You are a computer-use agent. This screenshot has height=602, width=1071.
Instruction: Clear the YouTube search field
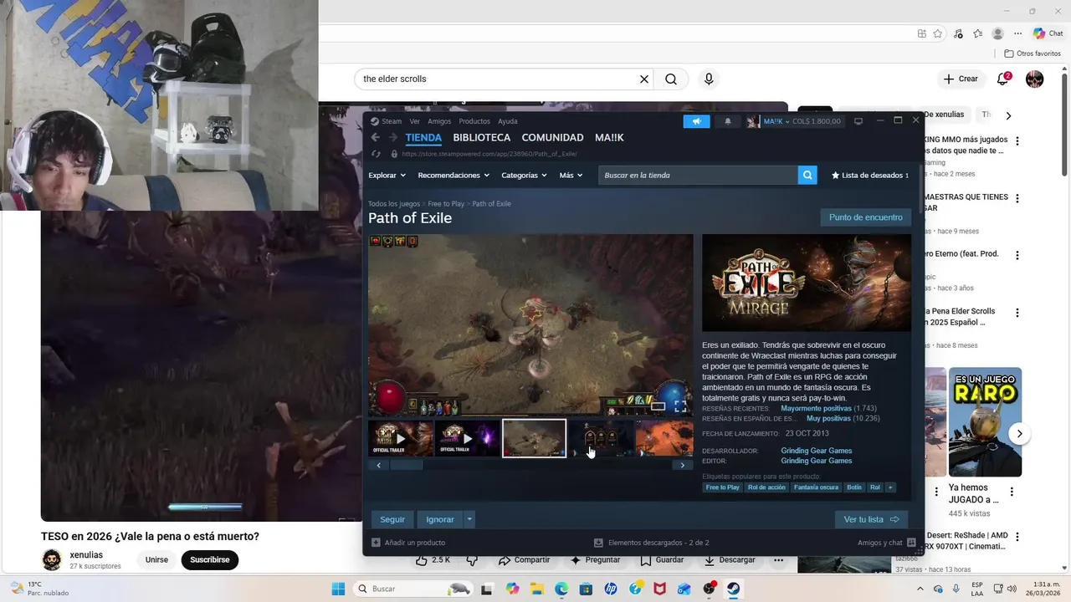click(x=644, y=79)
